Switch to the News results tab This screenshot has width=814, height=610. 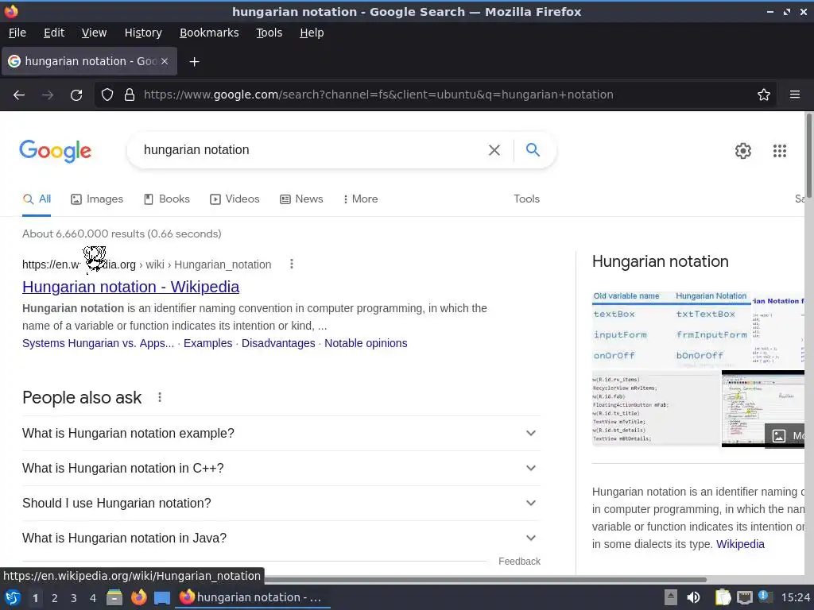click(301, 199)
